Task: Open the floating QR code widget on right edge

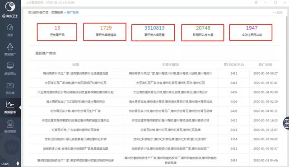Action: [286, 123]
